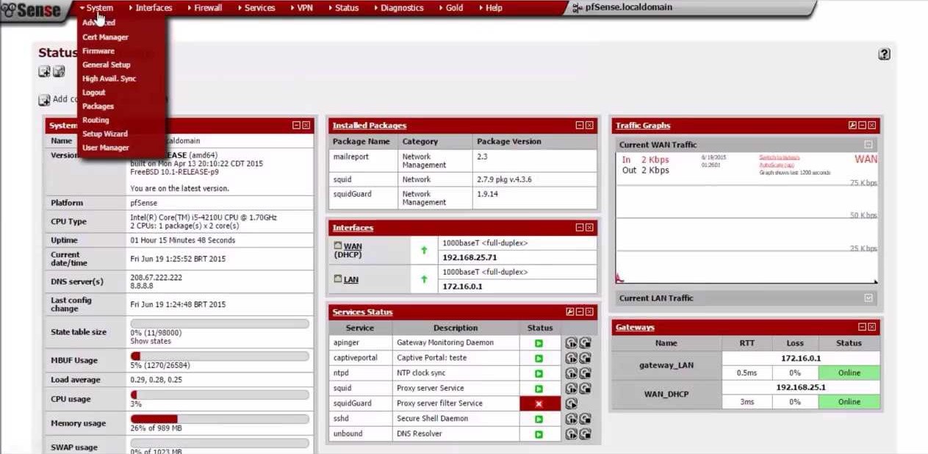Click the add widget icon near Status
Viewport: 928px width, 454px height.
point(43,71)
